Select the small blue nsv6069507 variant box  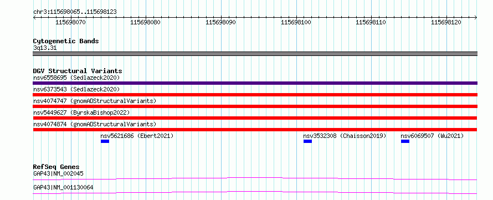[405, 141]
